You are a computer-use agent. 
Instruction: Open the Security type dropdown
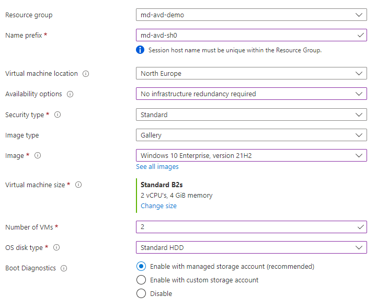point(251,115)
